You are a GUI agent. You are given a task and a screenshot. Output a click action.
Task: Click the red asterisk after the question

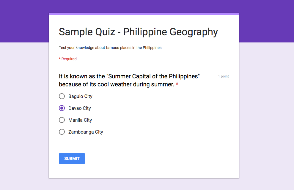(x=177, y=84)
